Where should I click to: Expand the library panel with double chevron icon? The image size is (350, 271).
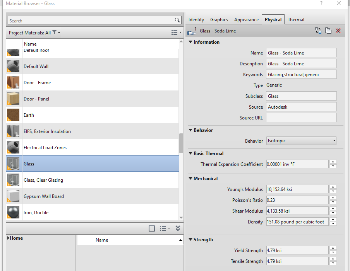pyautogui.click(x=178, y=228)
